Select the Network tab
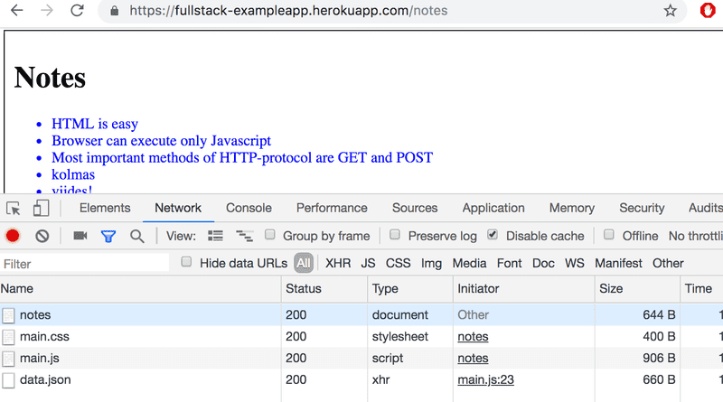Screen dimensions: 723x402 point(178,208)
